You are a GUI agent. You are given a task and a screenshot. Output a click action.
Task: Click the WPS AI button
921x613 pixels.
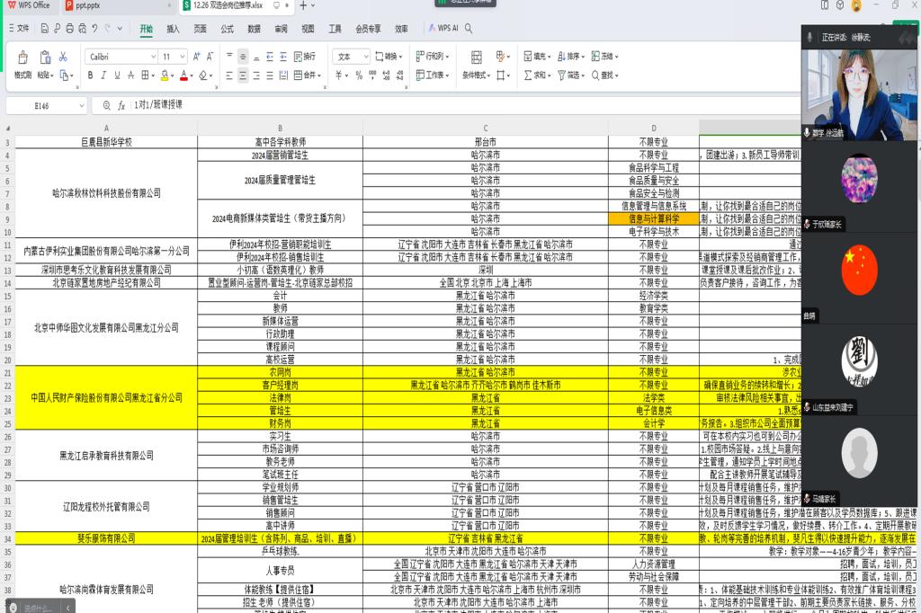[x=443, y=29]
